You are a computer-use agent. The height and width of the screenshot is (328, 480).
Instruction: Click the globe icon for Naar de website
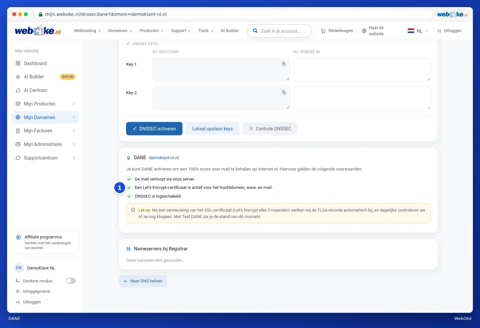tap(364, 31)
